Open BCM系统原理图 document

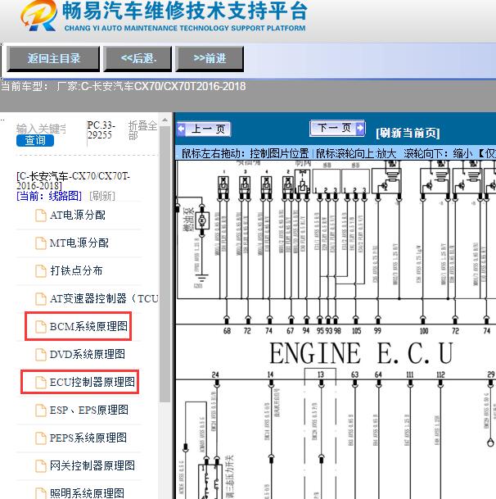(x=88, y=326)
